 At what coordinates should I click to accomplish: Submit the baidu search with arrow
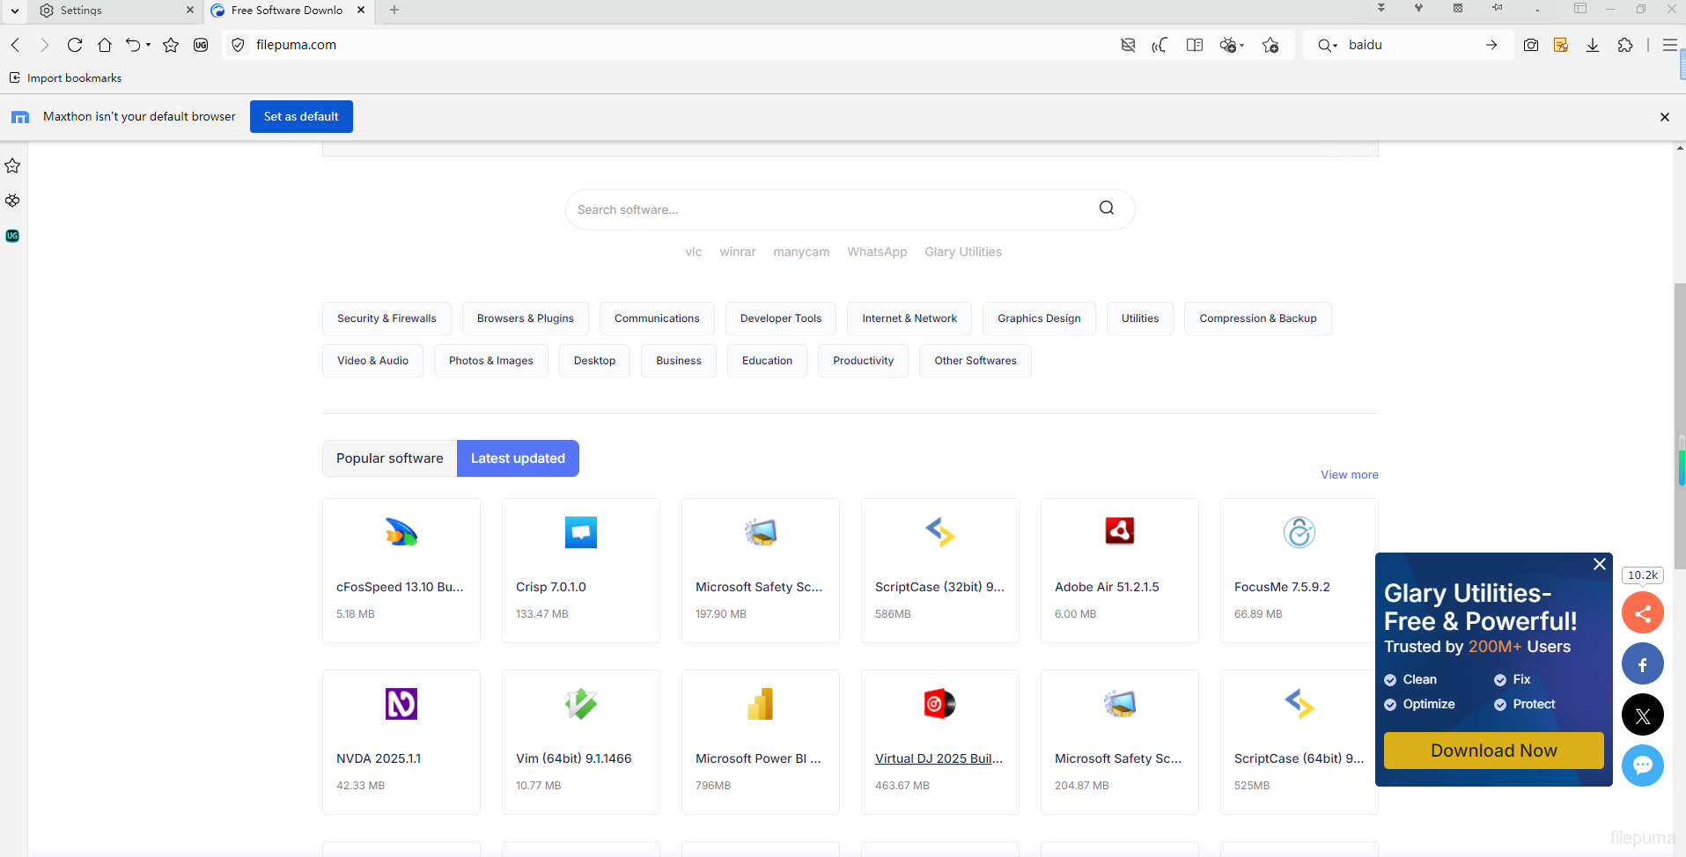coord(1491,45)
